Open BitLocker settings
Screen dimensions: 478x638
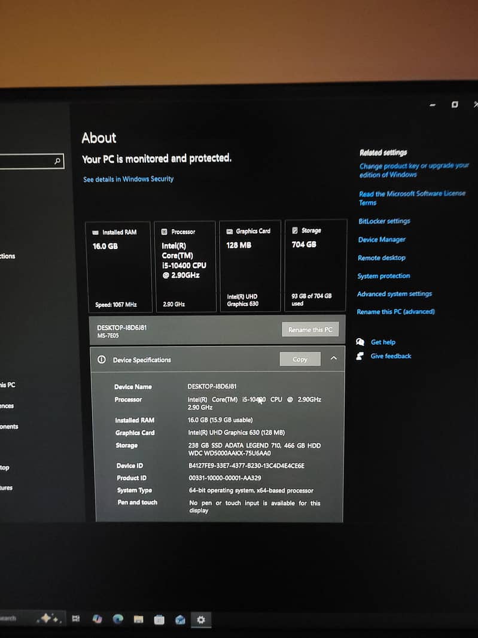click(384, 221)
